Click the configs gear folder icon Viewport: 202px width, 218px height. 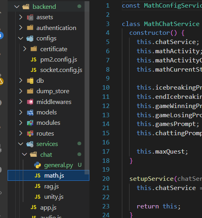(x=30, y=38)
